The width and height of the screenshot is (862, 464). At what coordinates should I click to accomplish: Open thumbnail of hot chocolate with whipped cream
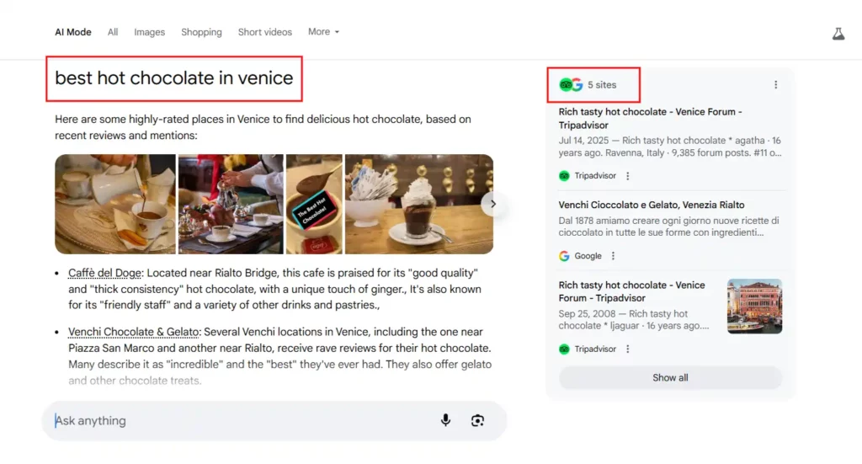tap(419, 204)
